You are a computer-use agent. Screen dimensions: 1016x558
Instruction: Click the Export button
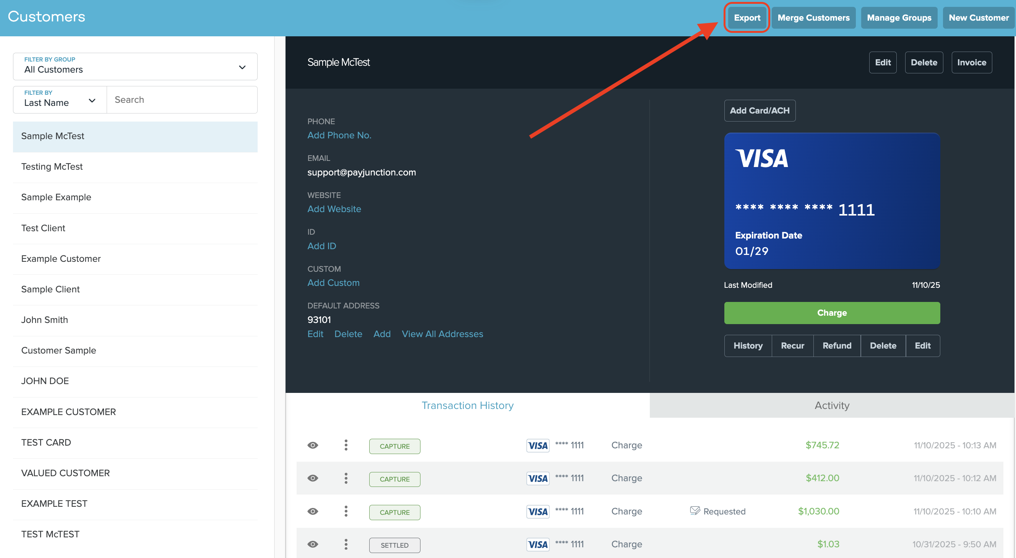click(x=747, y=18)
